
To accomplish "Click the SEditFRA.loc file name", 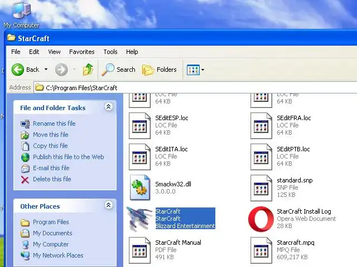I will tap(294, 118).
